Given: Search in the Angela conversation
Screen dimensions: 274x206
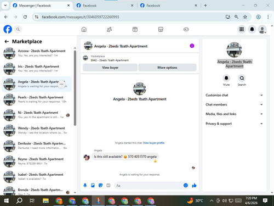Looking at the screenshot, I should tap(242, 78).
